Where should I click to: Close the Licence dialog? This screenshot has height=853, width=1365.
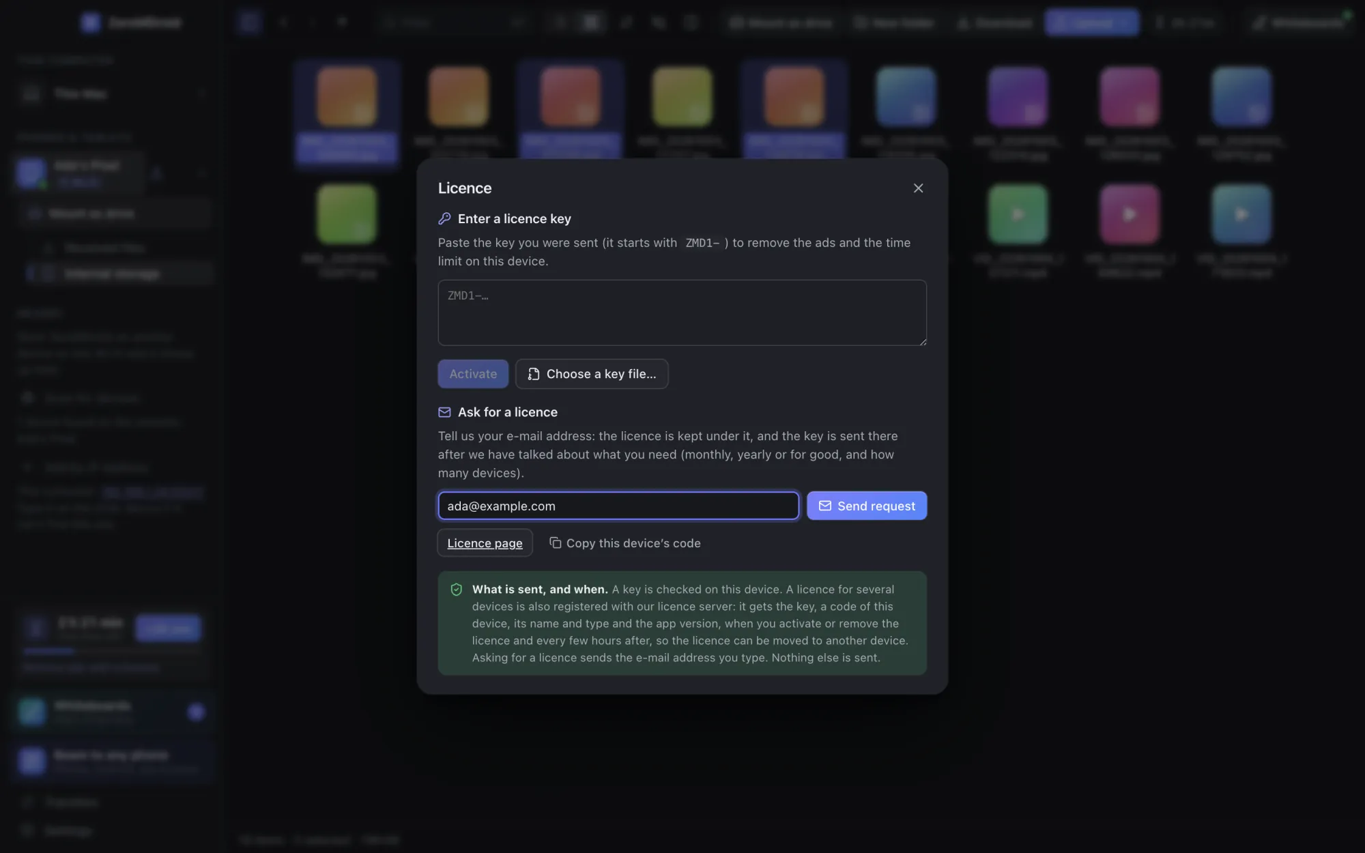(x=918, y=188)
